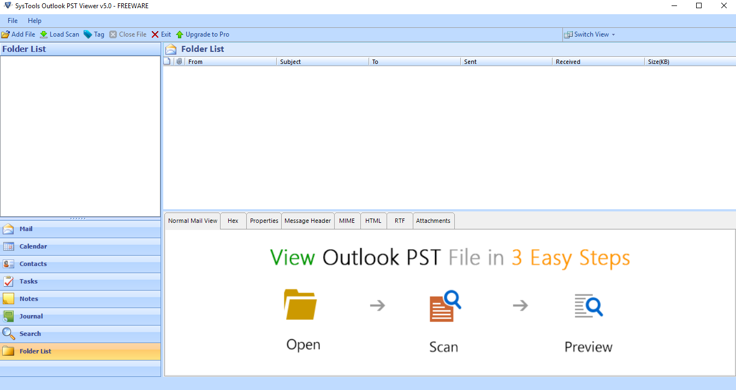The image size is (736, 390).
Task: Sort by the Received column header
Action: [598, 62]
